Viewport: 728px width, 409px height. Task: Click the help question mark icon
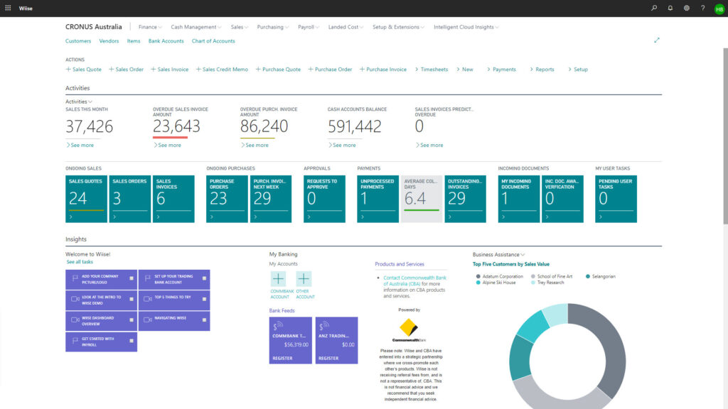(702, 8)
